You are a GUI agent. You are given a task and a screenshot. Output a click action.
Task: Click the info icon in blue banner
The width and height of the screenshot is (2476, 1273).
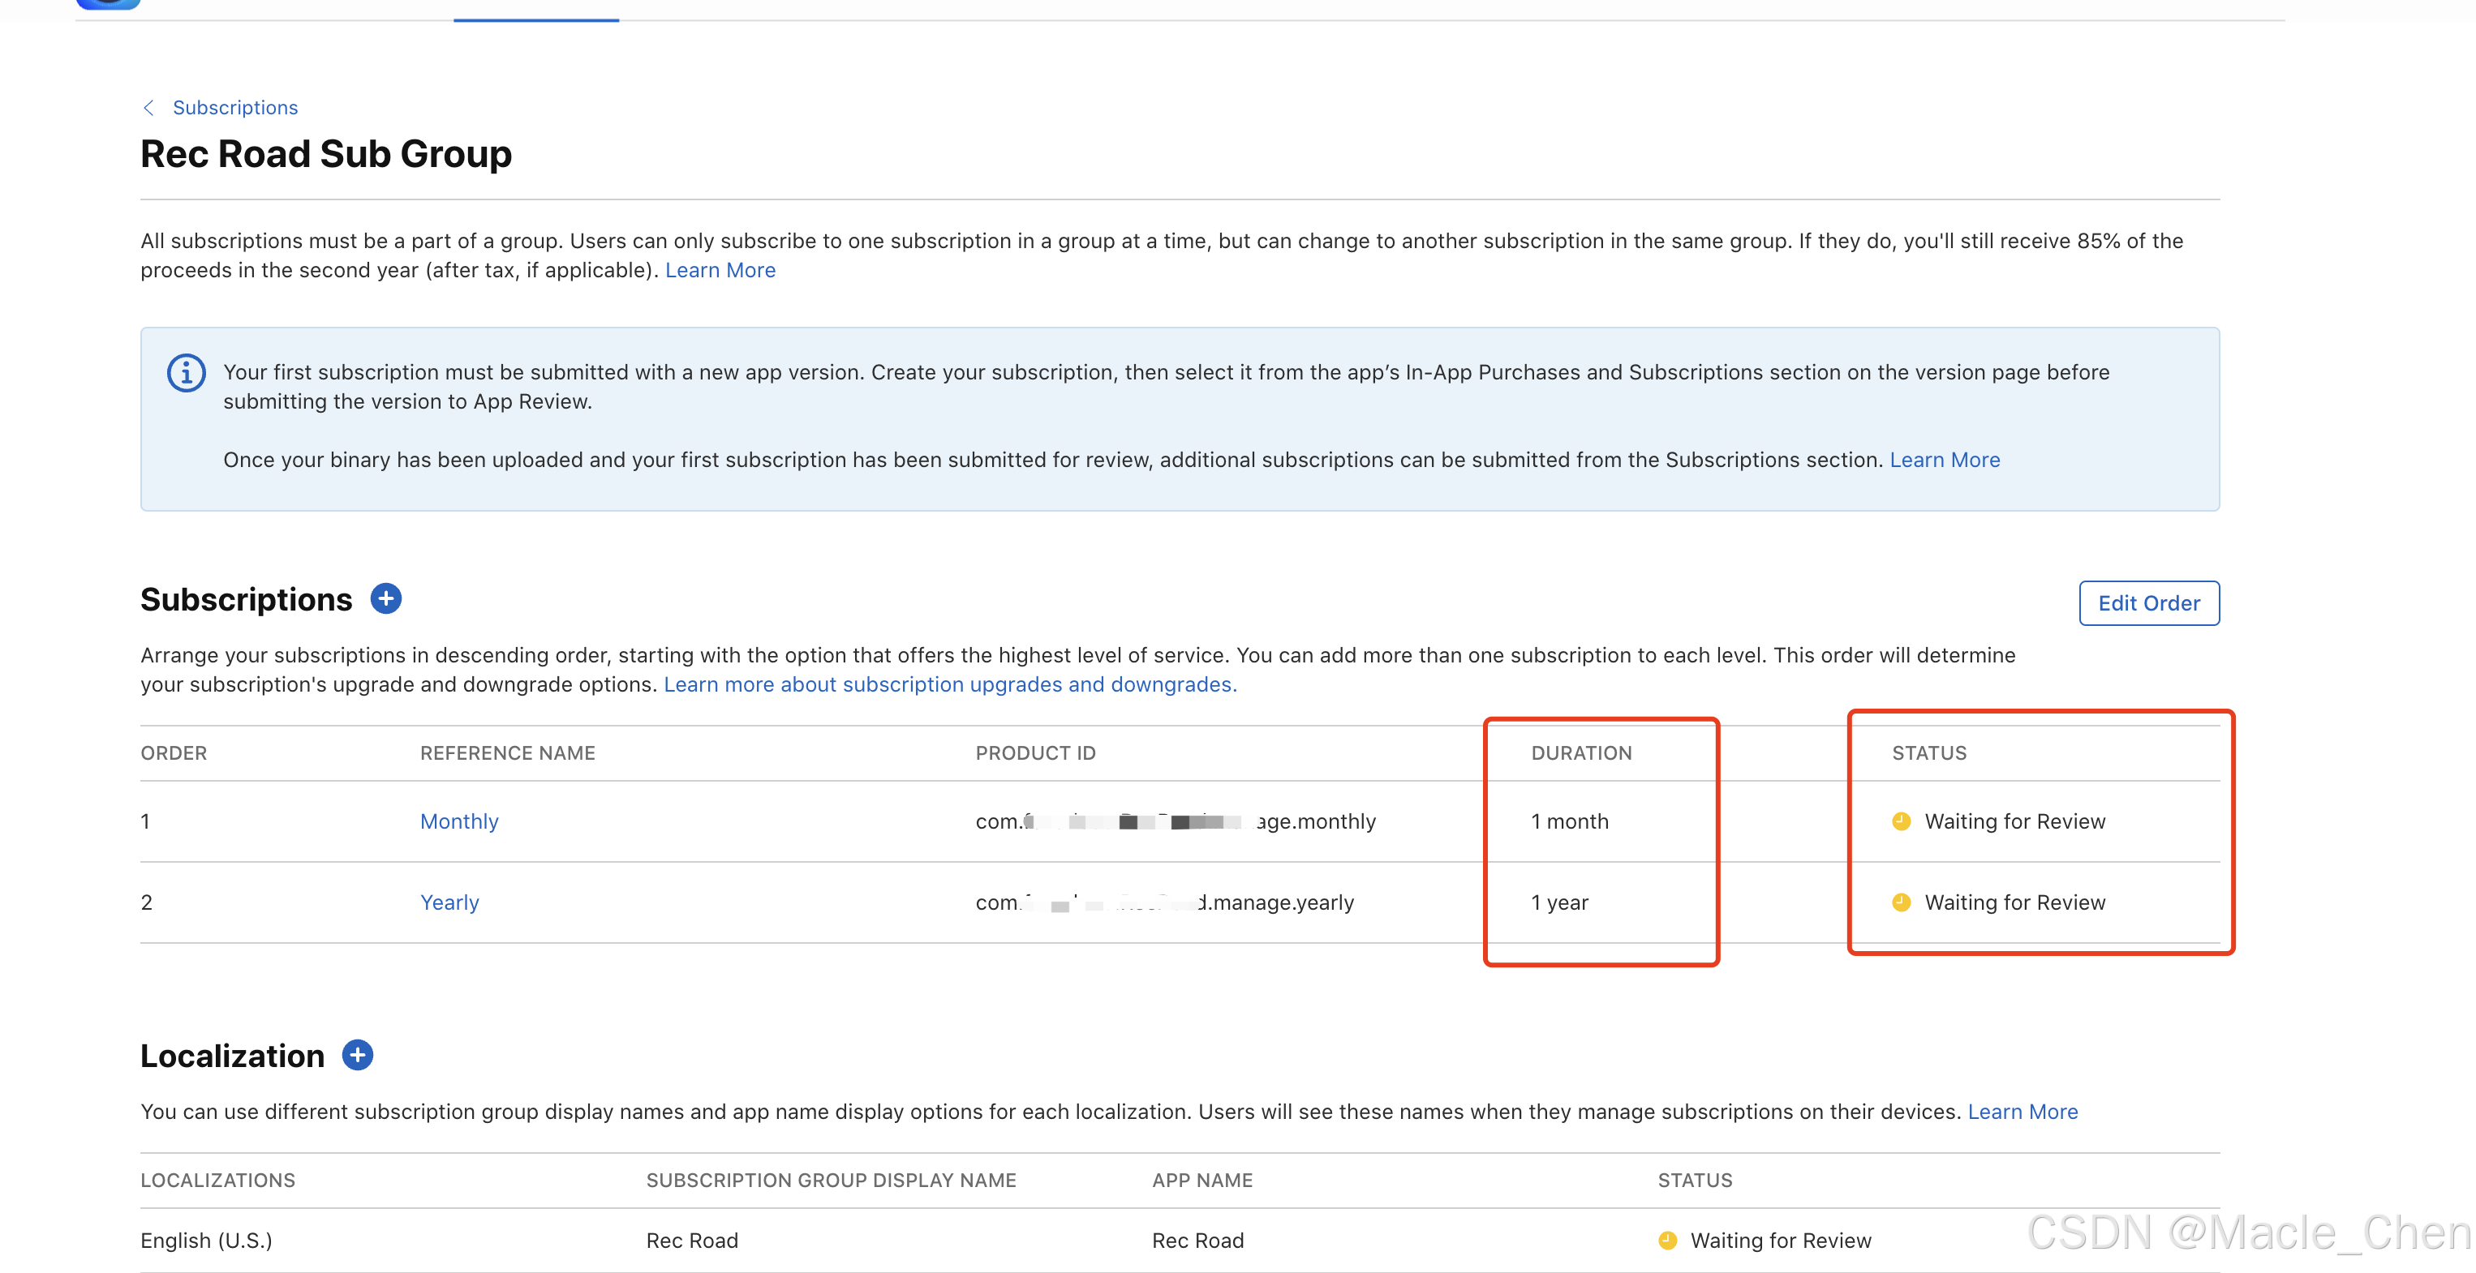point(187,373)
